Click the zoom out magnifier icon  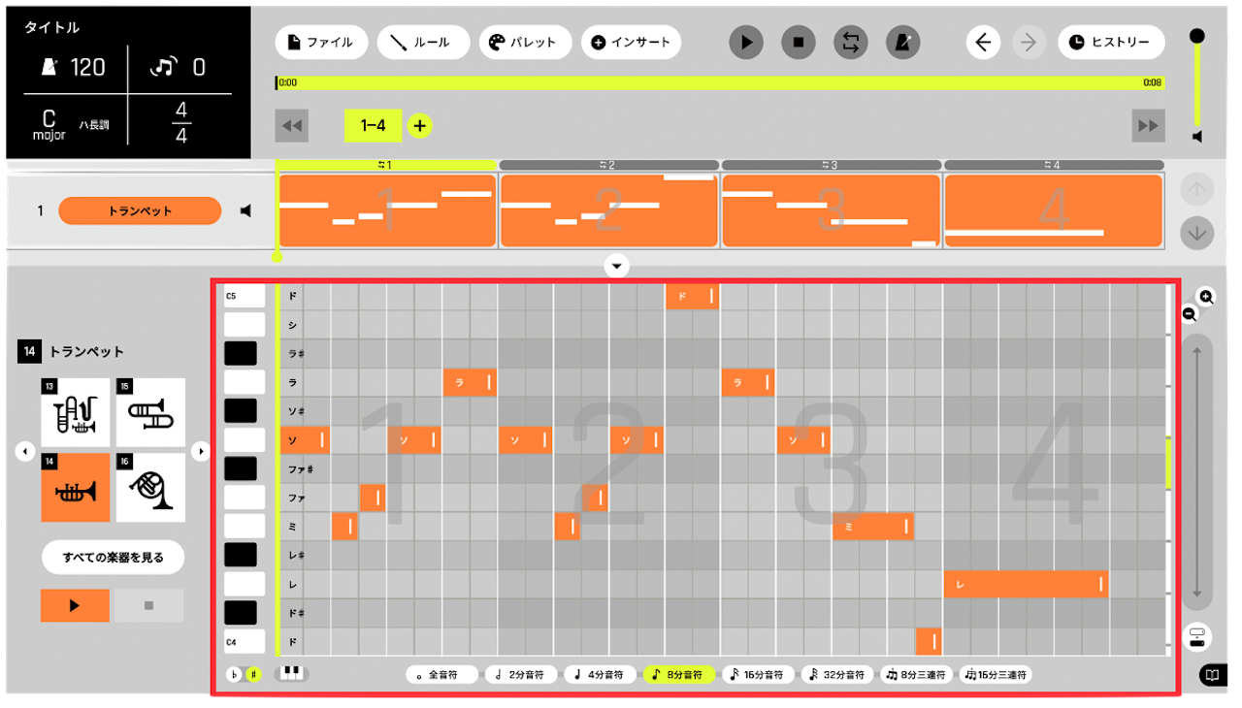(x=1190, y=313)
